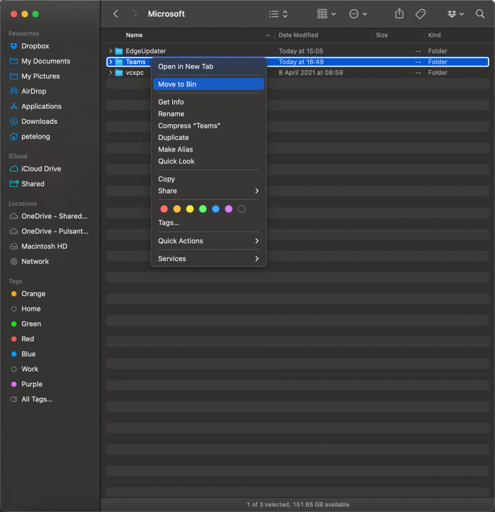The width and height of the screenshot is (495, 512).
Task: Choose Duplicate in context menu
Action: click(x=209, y=137)
